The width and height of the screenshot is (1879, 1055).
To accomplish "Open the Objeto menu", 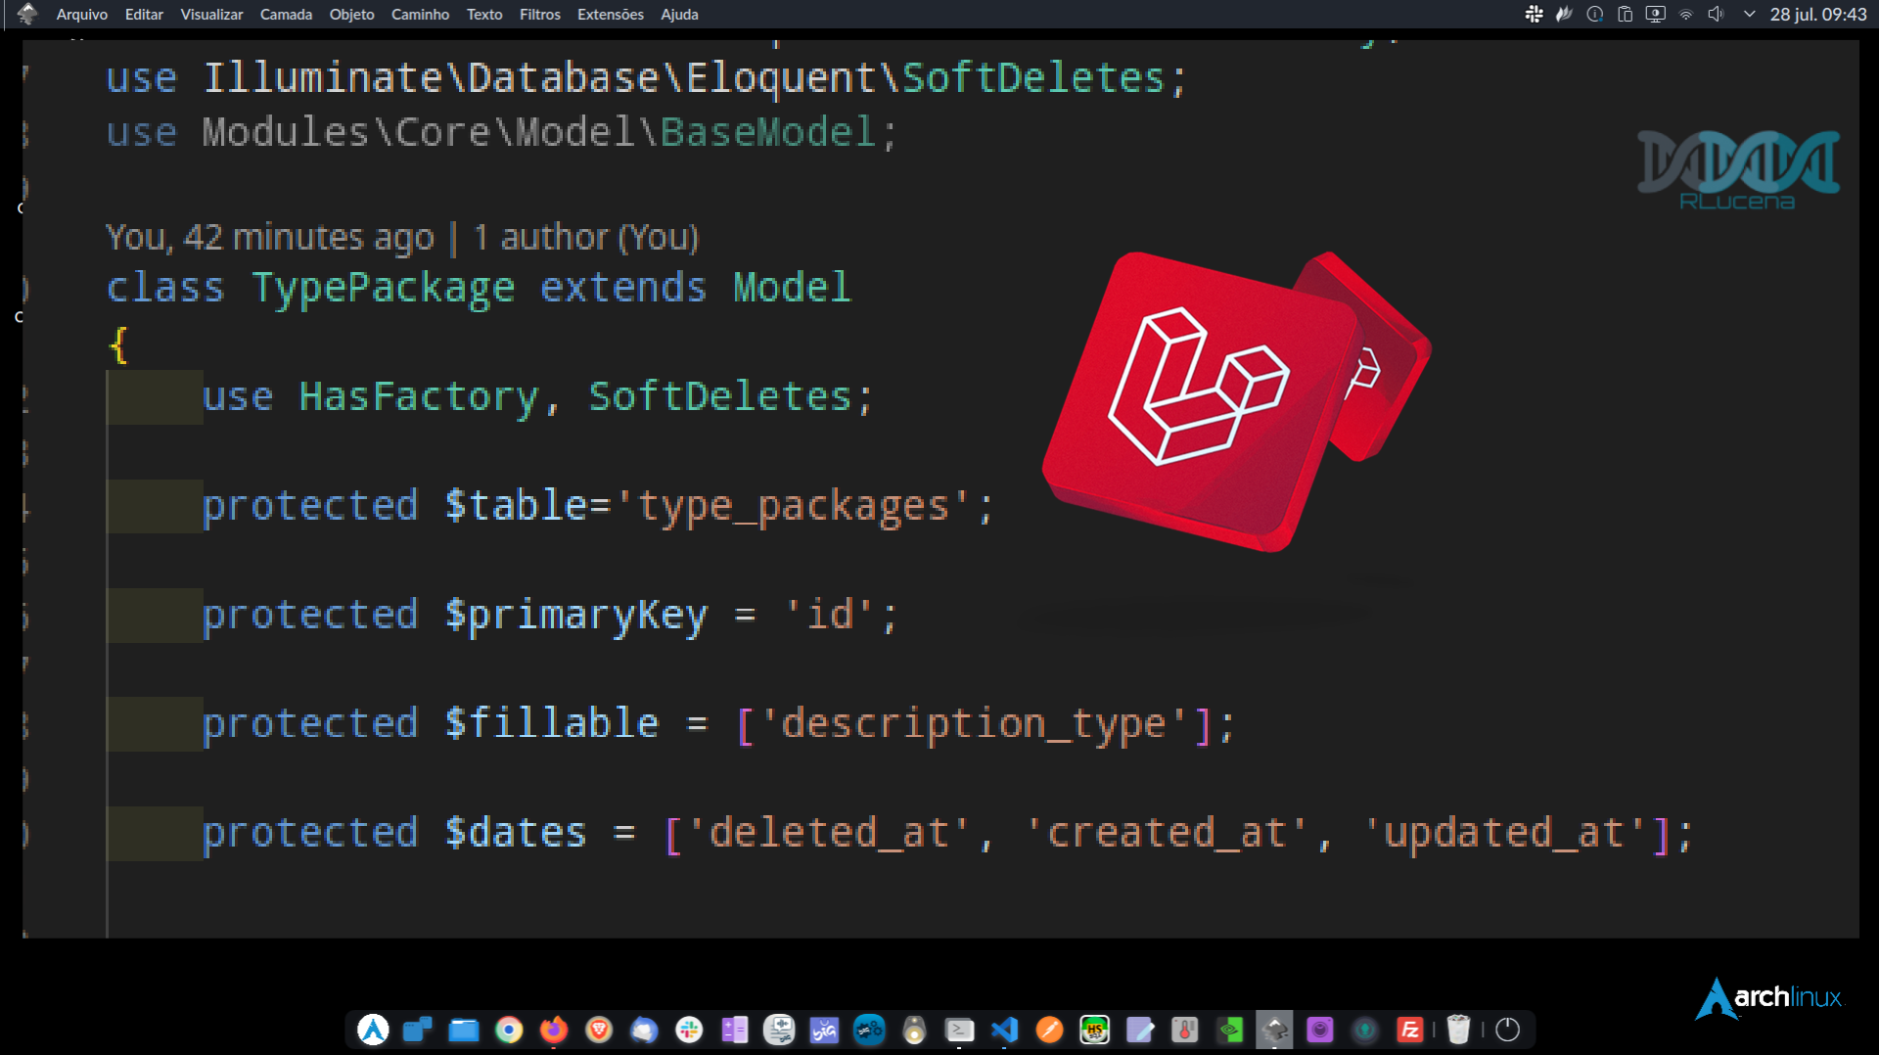I will pos(351,15).
